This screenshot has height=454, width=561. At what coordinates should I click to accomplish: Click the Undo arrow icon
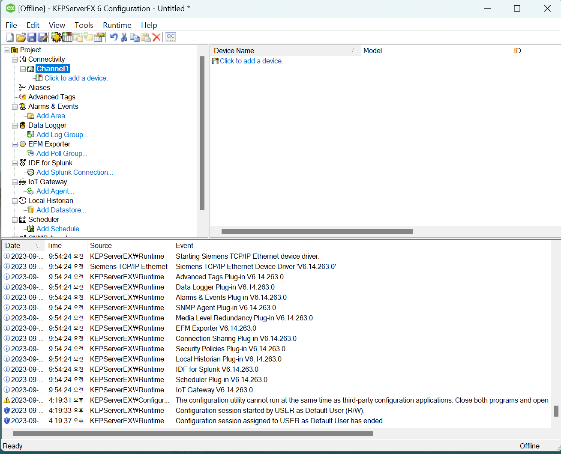coord(114,37)
